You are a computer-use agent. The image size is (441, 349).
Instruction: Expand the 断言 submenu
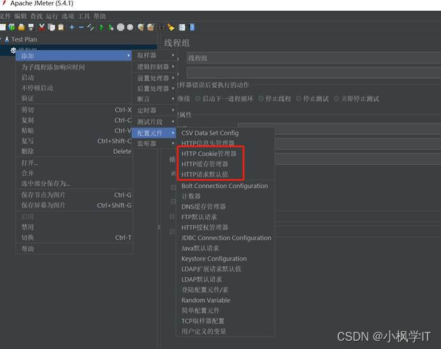tap(155, 99)
